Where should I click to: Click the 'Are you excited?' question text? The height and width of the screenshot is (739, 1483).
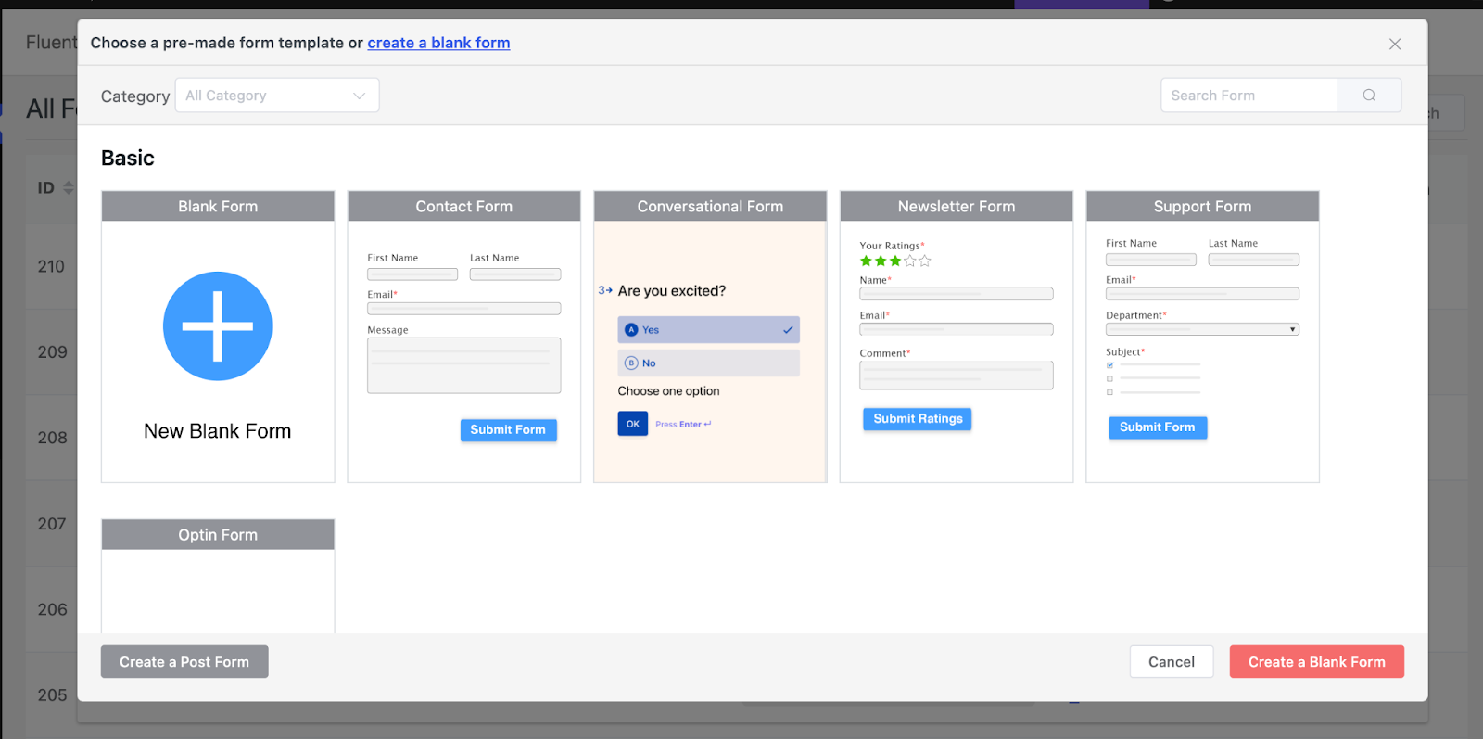click(x=672, y=291)
